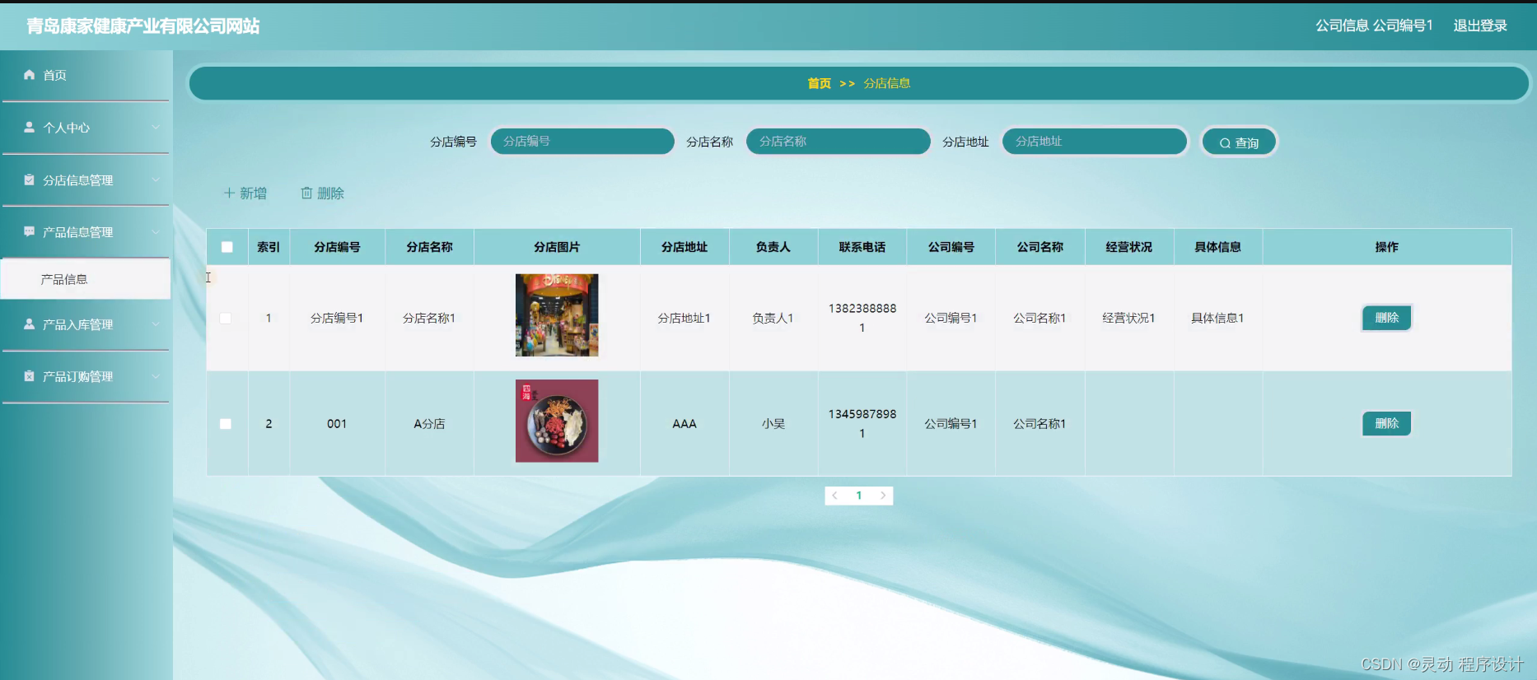This screenshot has width=1537, height=680.
Task: Click page number 1 in pagination
Action: 859,496
